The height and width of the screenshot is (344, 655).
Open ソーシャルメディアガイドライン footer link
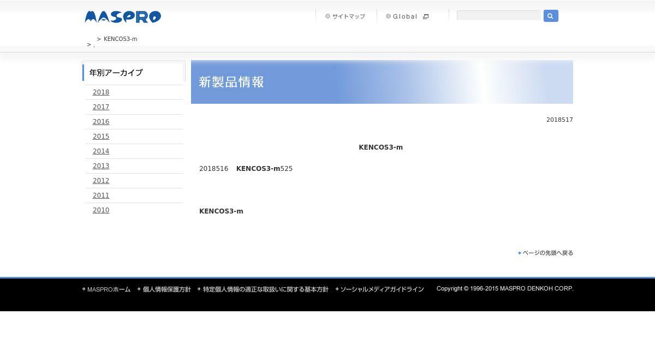point(380,289)
